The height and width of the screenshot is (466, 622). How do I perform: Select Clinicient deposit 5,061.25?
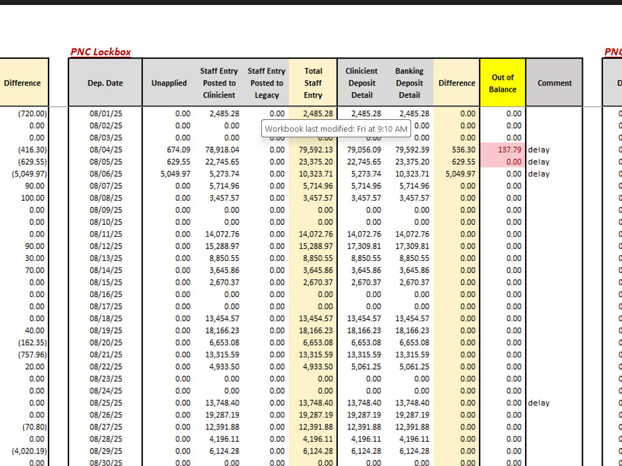point(366,367)
